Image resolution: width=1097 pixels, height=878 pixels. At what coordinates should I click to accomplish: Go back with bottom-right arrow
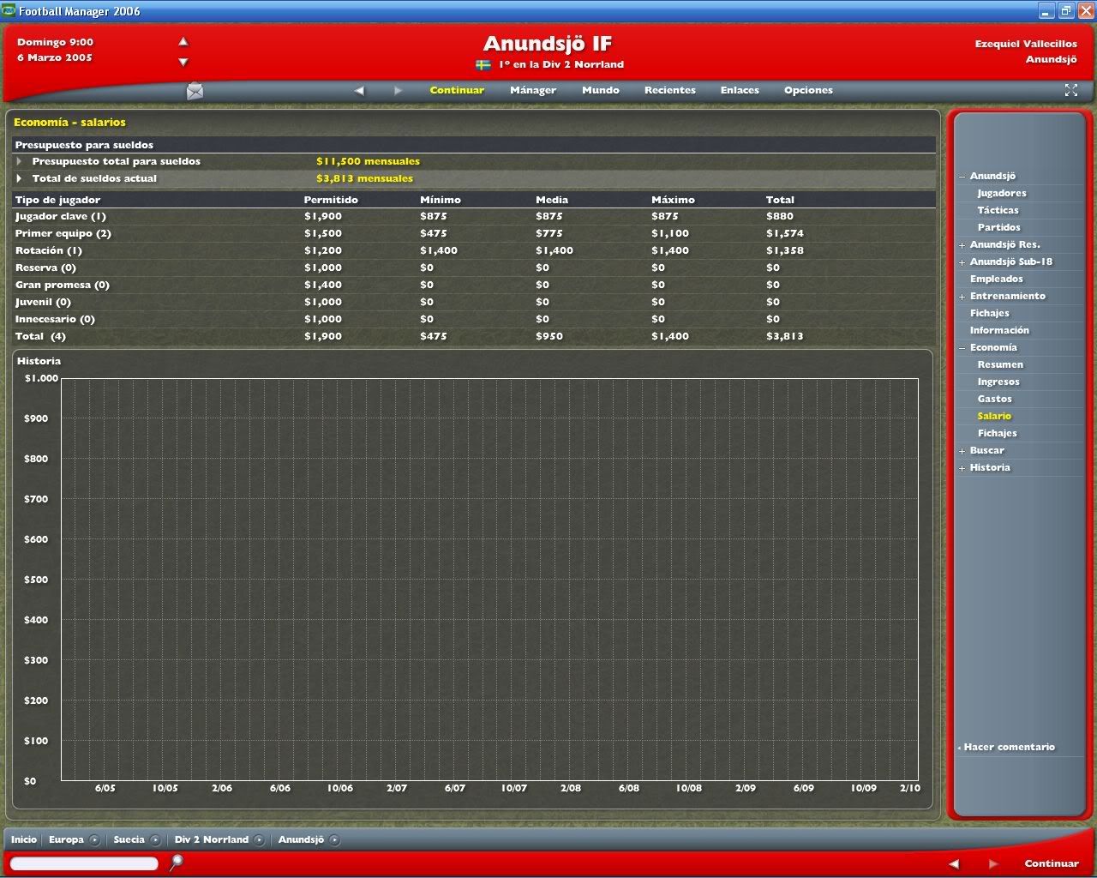[954, 863]
